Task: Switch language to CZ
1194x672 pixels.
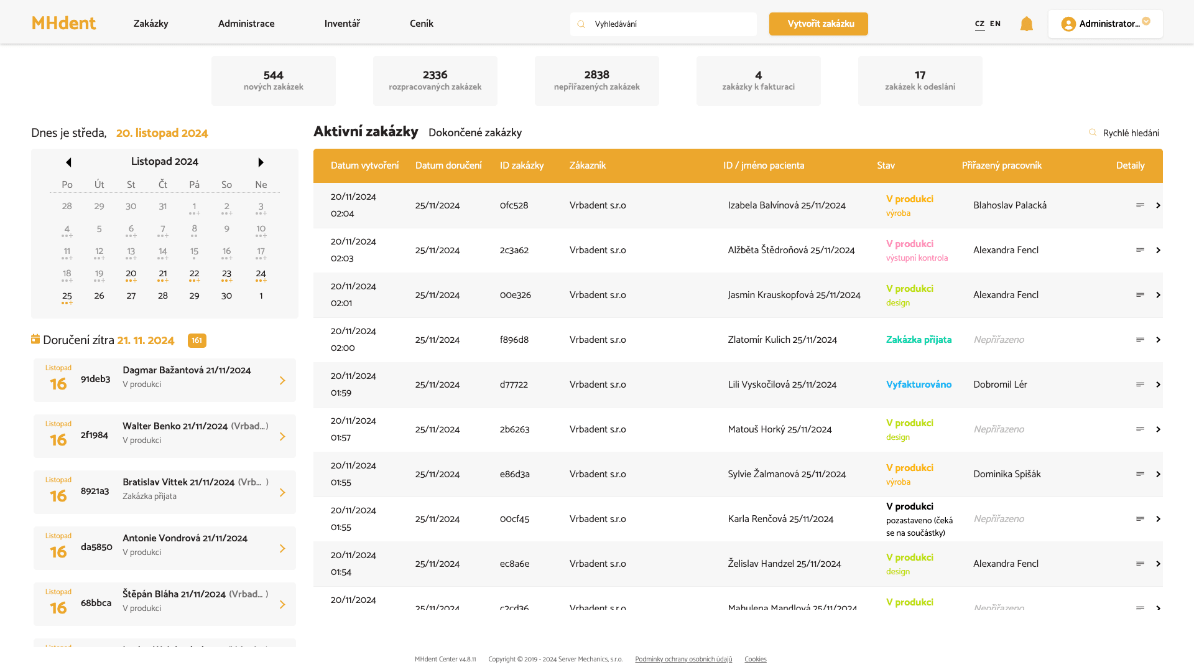Action: tap(979, 24)
